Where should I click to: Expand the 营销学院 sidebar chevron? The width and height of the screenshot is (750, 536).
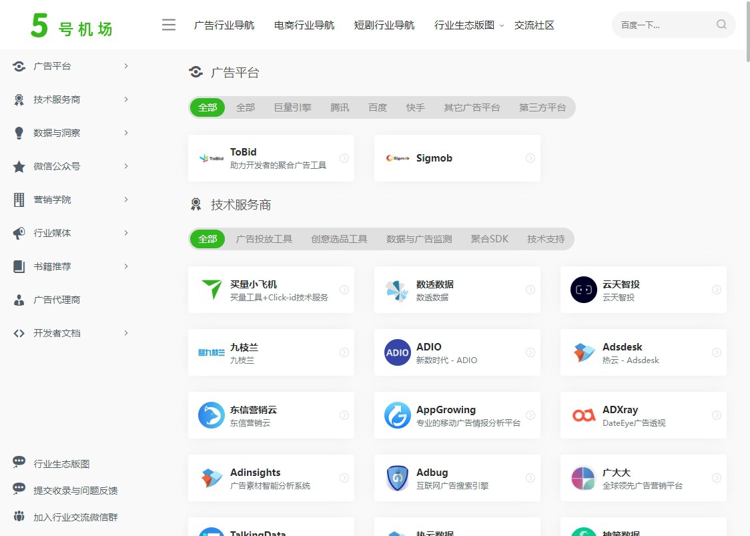click(126, 200)
